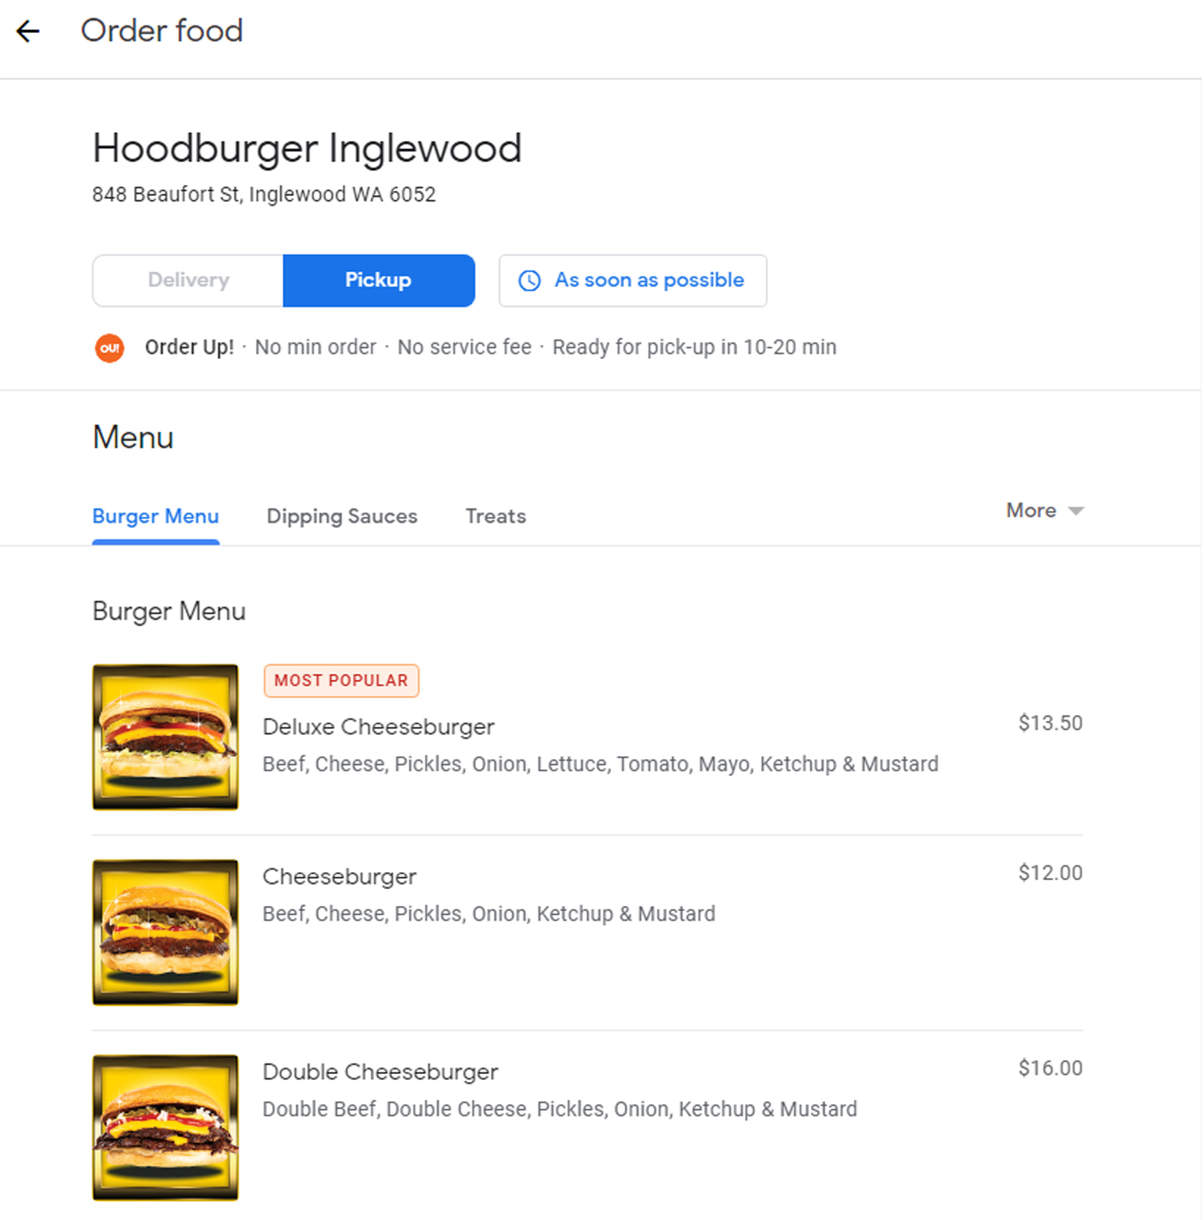Open the Cheeseburger photo thumbnail
The height and width of the screenshot is (1220, 1204).
(x=165, y=932)
